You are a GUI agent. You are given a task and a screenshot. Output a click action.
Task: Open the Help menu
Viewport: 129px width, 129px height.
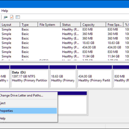pos(5,11)
